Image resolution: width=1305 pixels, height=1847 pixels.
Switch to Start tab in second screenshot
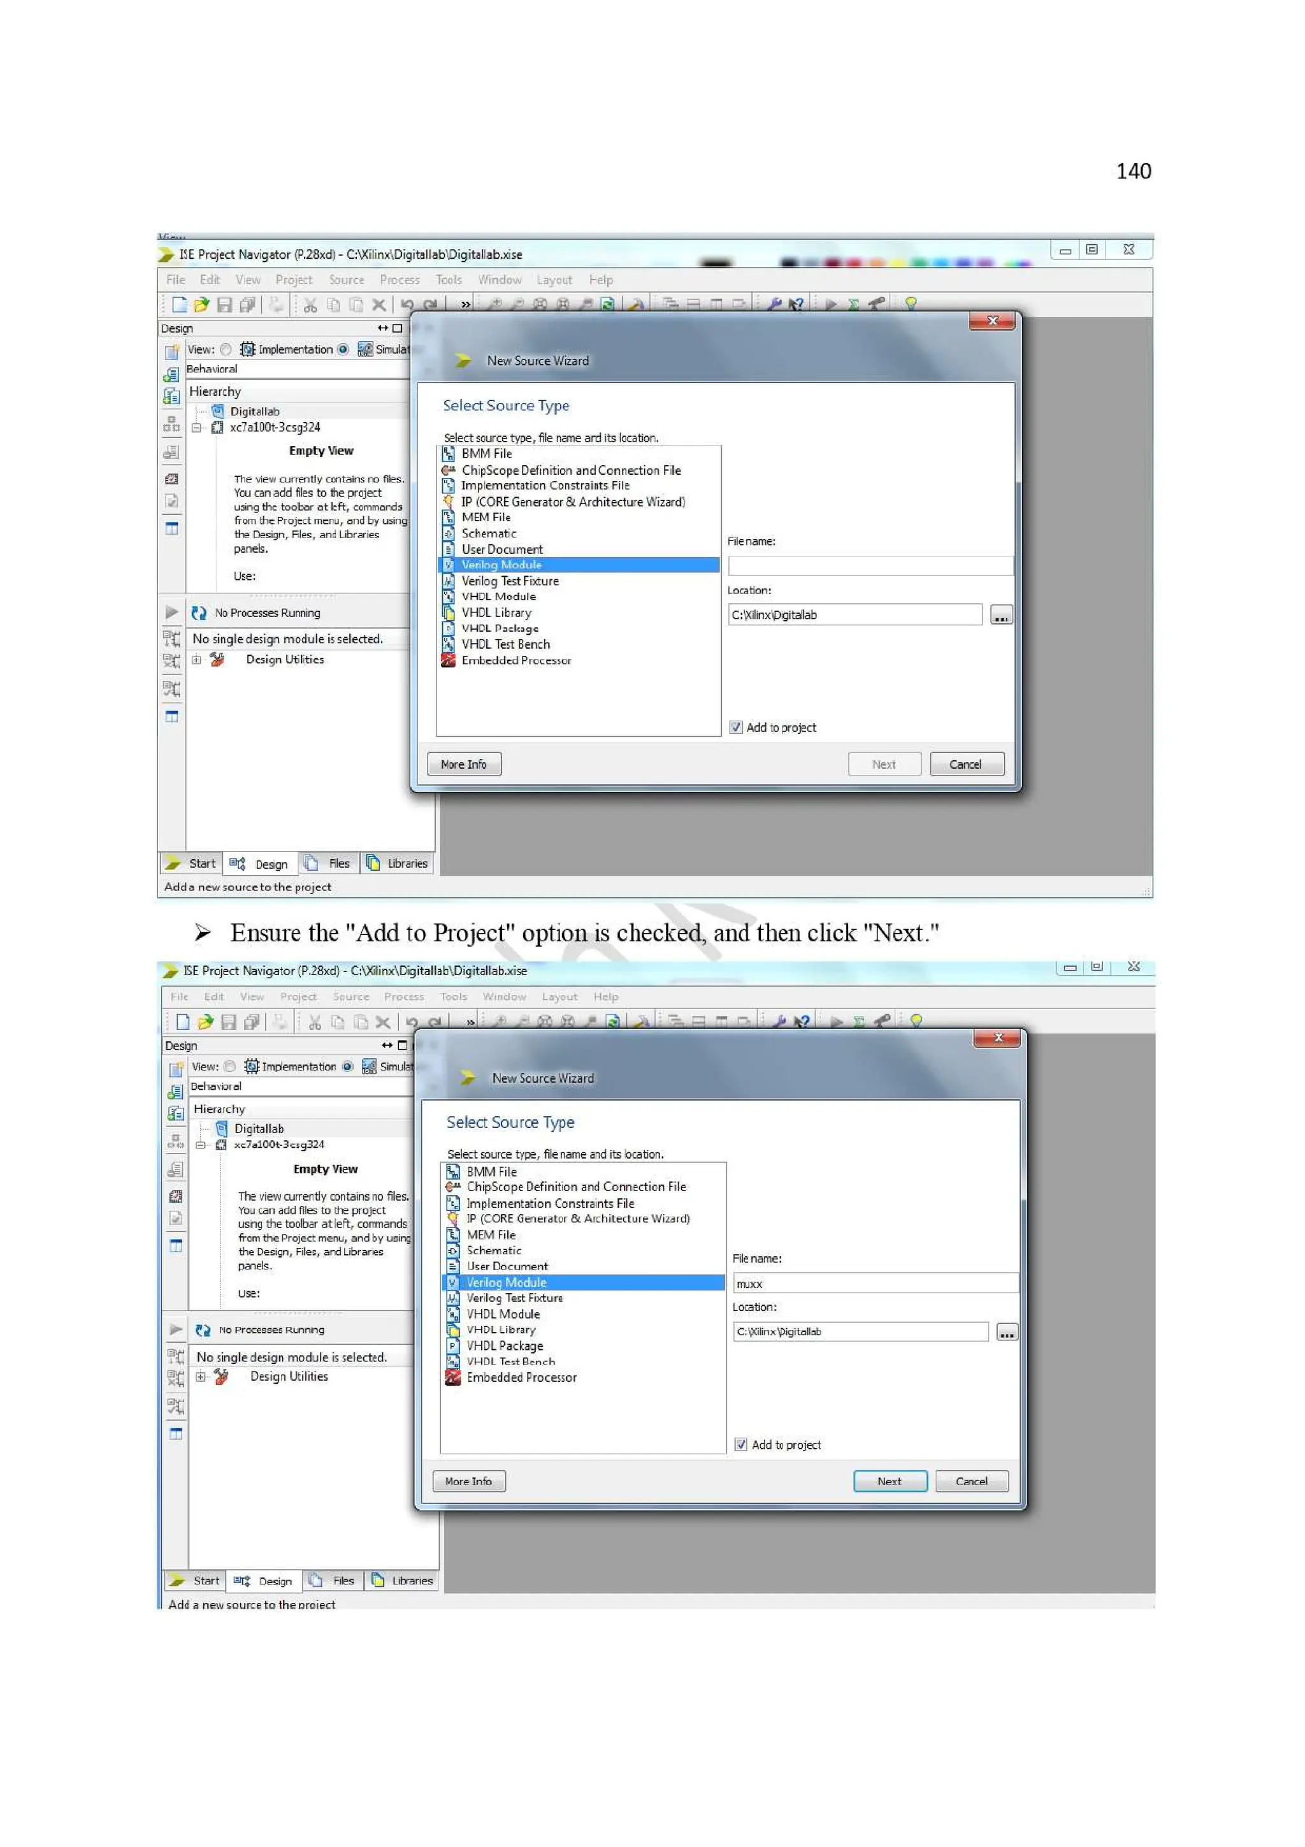[x=194, y=1581]
